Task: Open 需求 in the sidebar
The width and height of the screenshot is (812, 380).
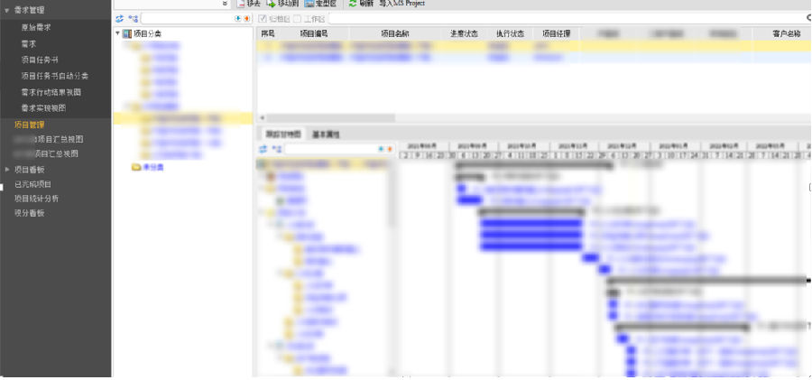Action: (29, 44)
